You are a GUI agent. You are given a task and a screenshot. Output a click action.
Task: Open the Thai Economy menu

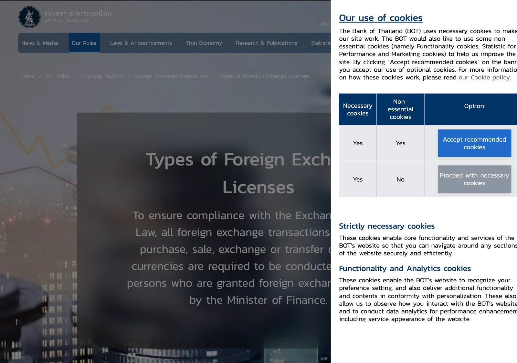click(204, 43)
